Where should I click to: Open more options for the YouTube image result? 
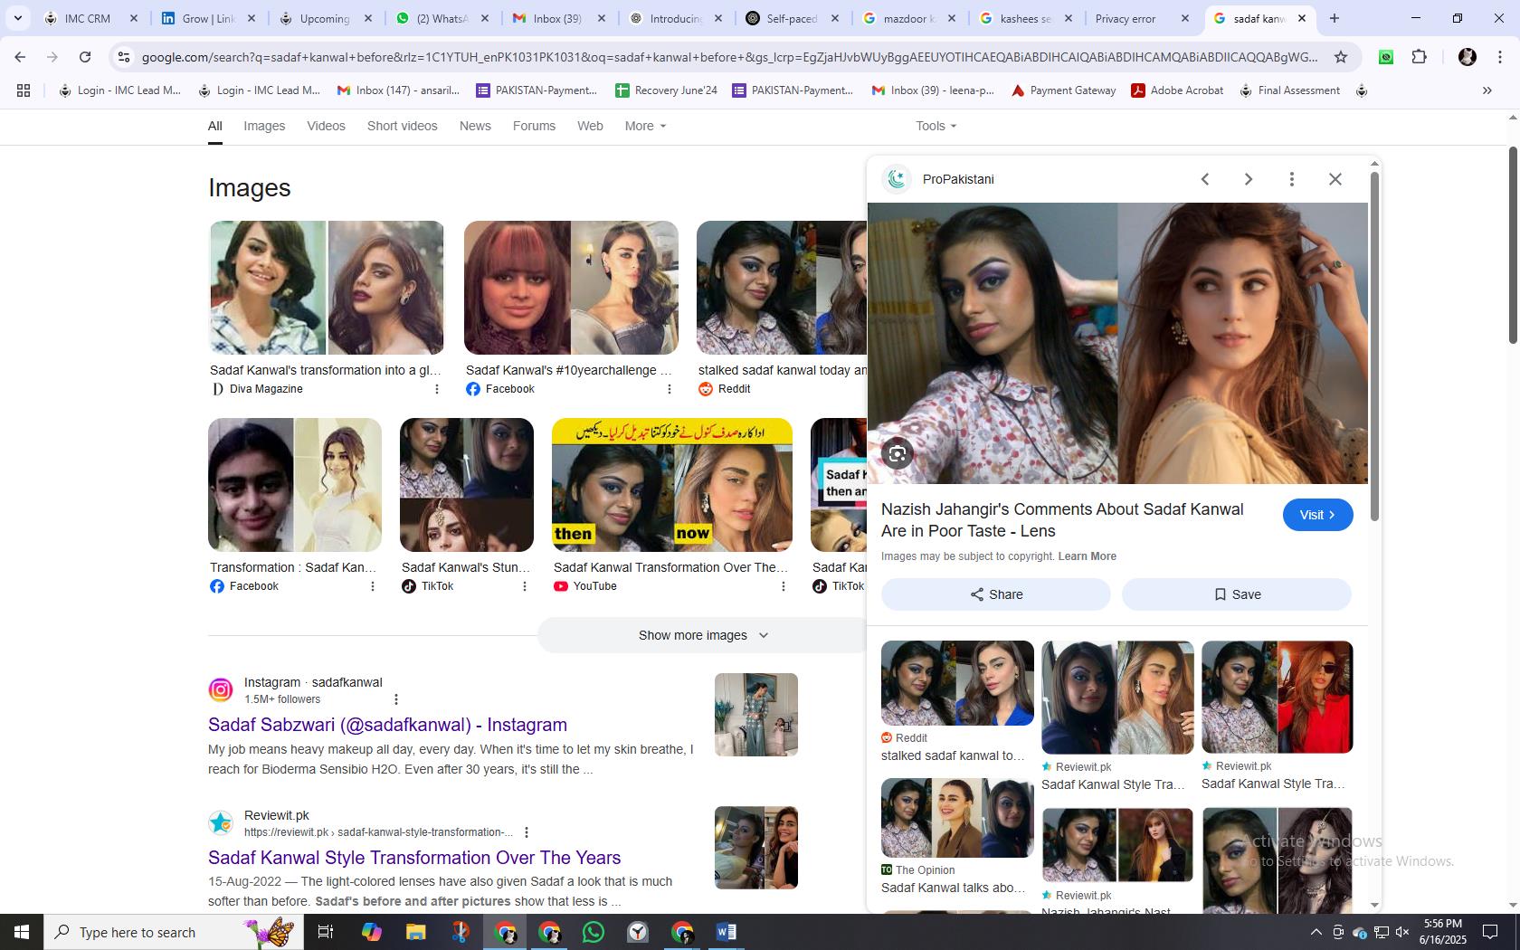tap(784, 586)
